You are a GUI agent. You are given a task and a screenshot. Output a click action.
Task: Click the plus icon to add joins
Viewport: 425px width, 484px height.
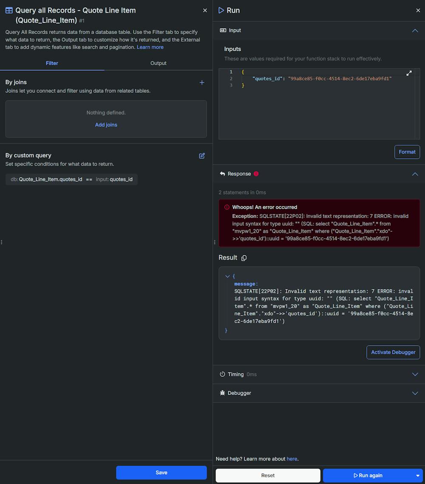tap(202, 83)
